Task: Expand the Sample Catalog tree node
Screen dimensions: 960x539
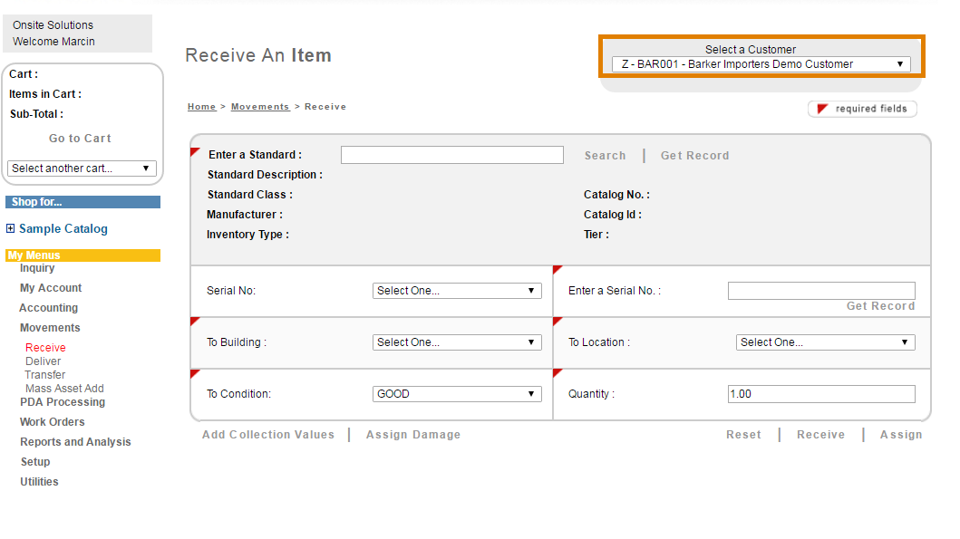Action: click(x=11, y=229)
